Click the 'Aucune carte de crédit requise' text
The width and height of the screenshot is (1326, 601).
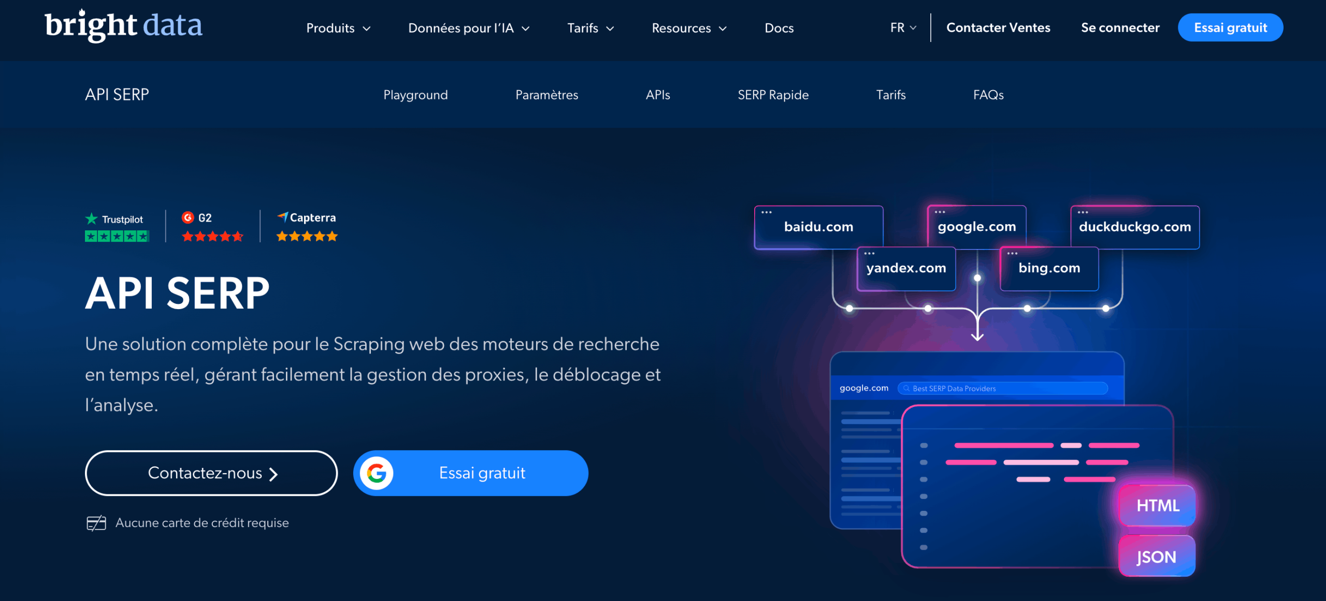pos(202,523)
